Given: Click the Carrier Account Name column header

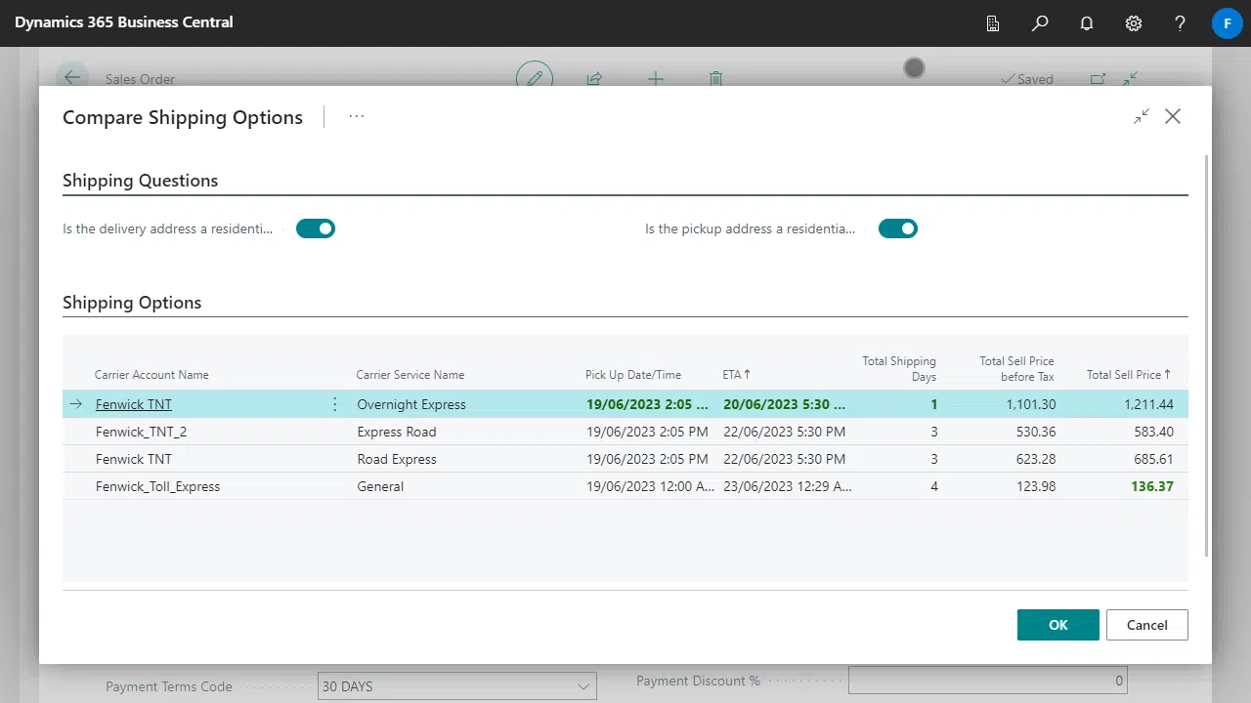Looking at the screenshot, I should coord(151,375).
